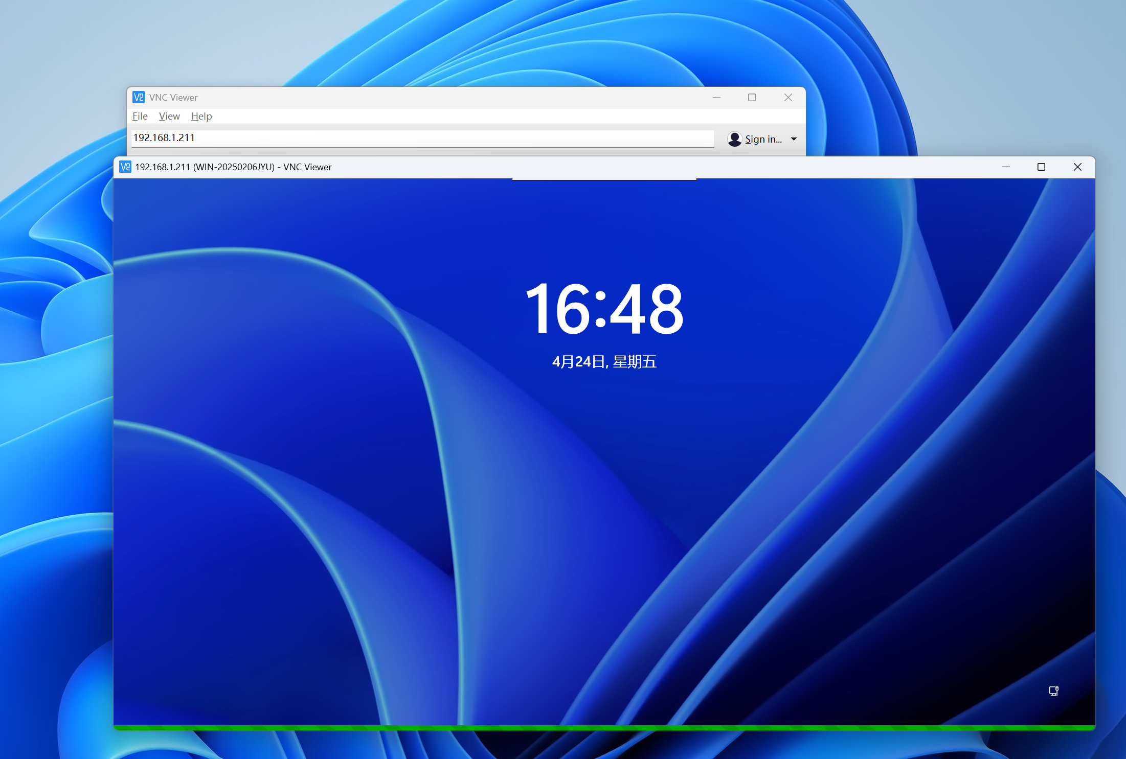Minimize the main VNC Viewer window
The width and height of the screenshot is (1126, 759).
[x=716, y=97]
